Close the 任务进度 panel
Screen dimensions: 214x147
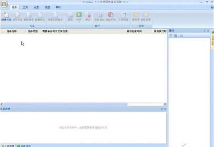(165, 109)
